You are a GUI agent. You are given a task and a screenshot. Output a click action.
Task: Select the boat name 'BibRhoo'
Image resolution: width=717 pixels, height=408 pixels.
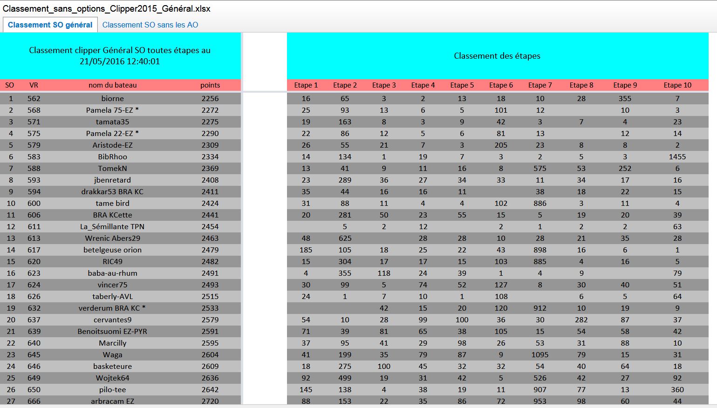click(113, 157)
